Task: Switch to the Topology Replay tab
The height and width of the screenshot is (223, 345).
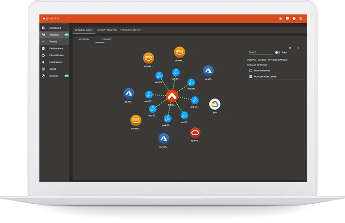Action: point(130,30)
